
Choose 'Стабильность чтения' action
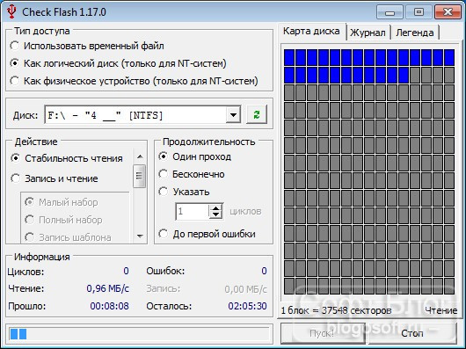[x=67, y=158]
